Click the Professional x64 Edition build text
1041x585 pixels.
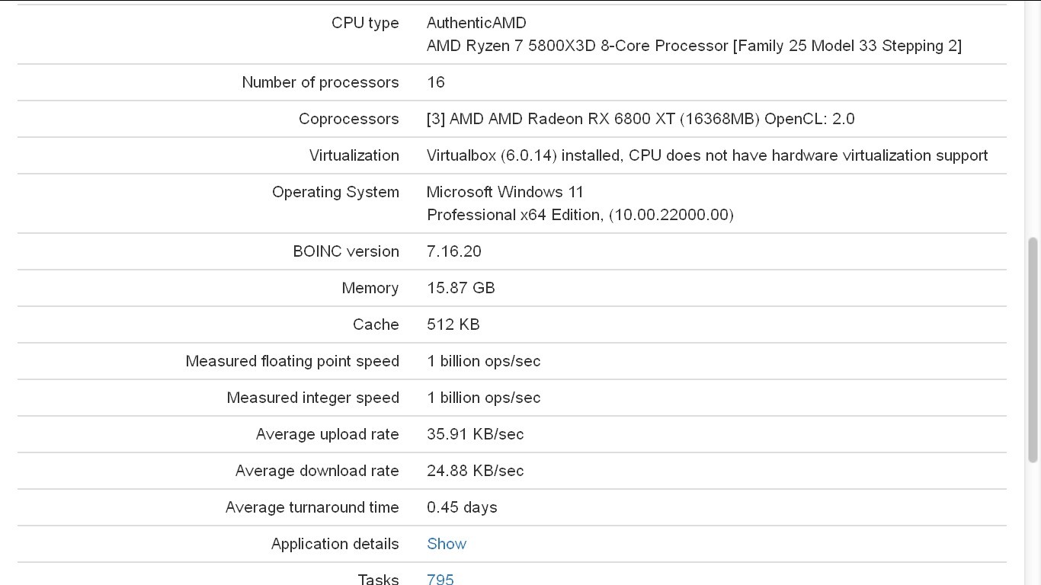(x=579, y=215)
